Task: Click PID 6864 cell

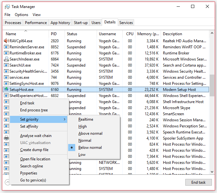Action: coord(55,59)
